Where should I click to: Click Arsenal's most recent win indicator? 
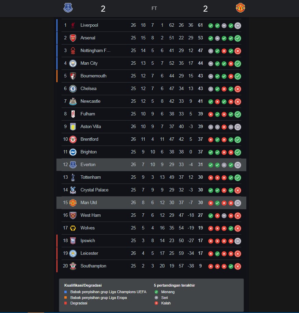[x=238, y=38]
